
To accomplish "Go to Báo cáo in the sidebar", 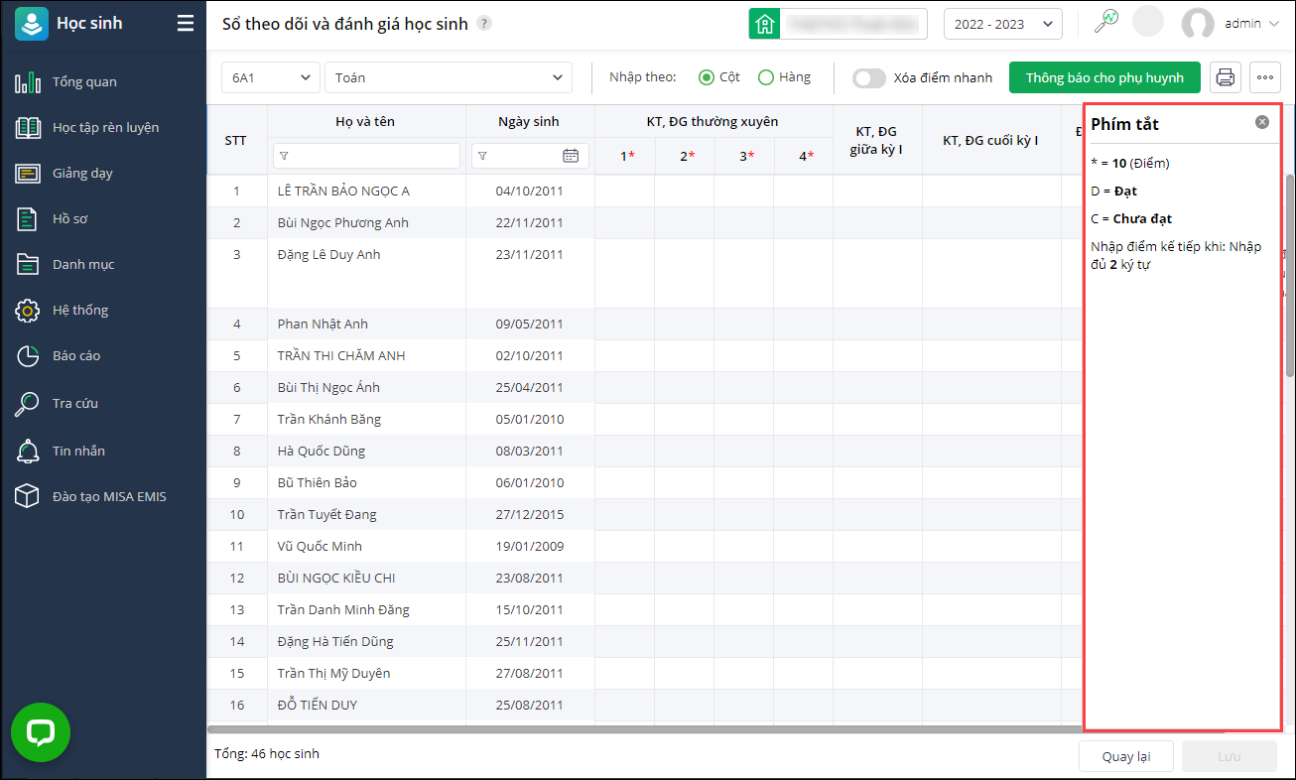I will (x=76, y=356).
